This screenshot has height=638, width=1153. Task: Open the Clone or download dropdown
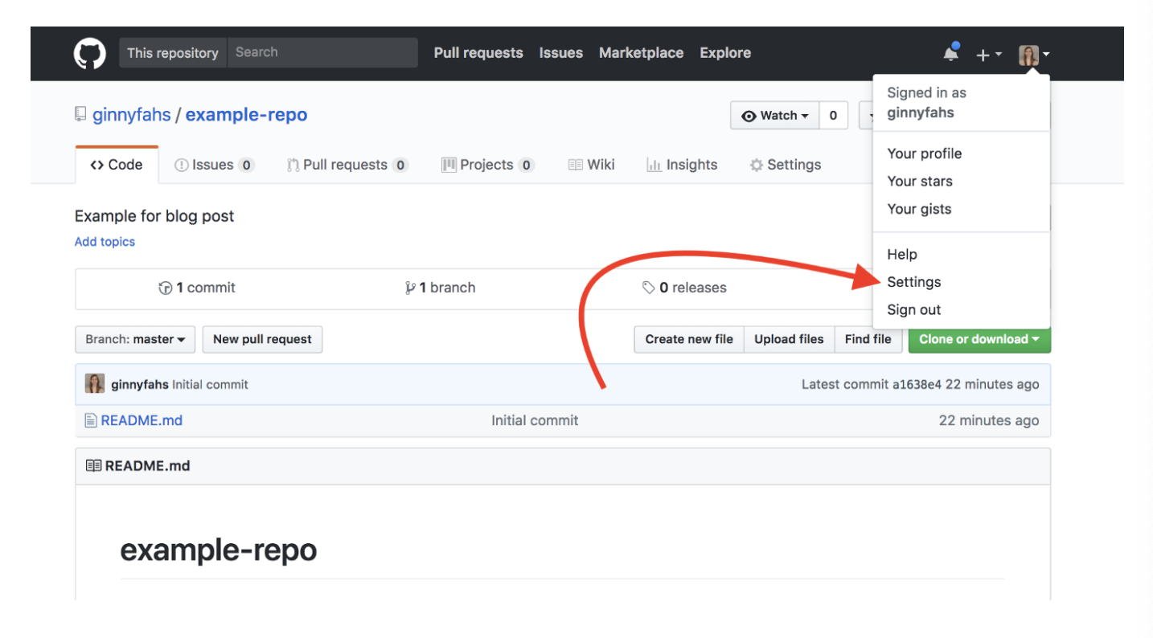(979, 339)
